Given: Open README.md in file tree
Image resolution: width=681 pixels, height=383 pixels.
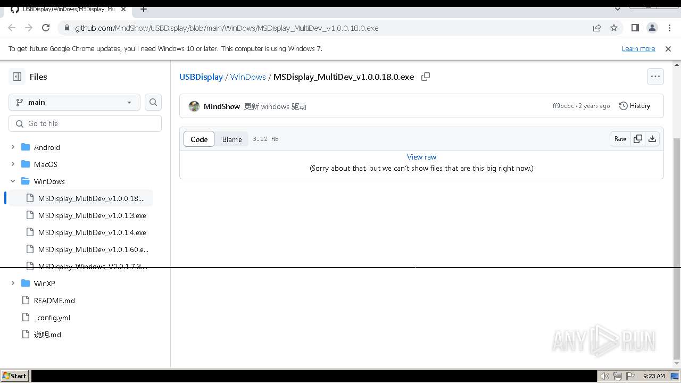Looking at the screenshot, I should click(54, 301).
